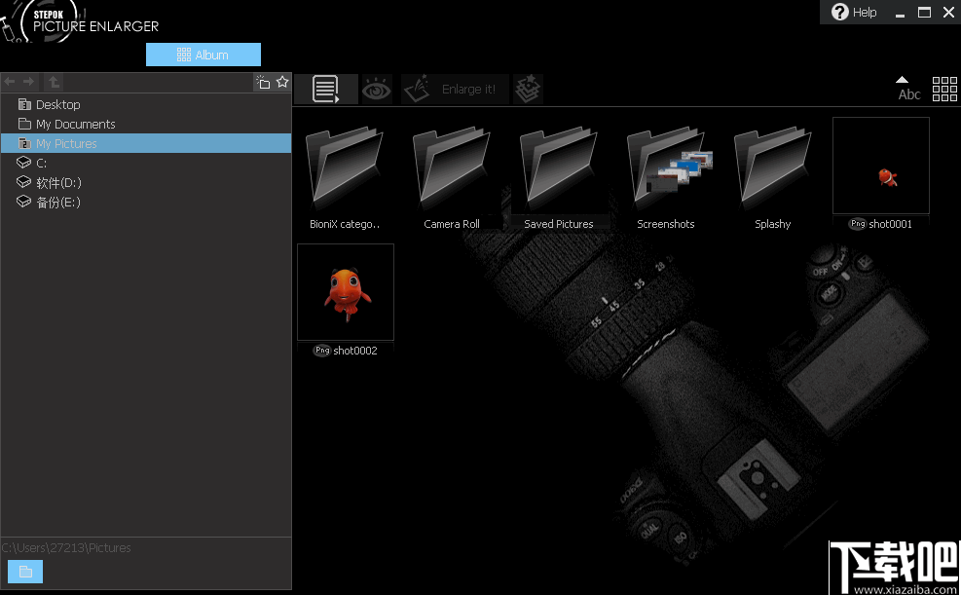Go back with the left arrow

point(10,82)
